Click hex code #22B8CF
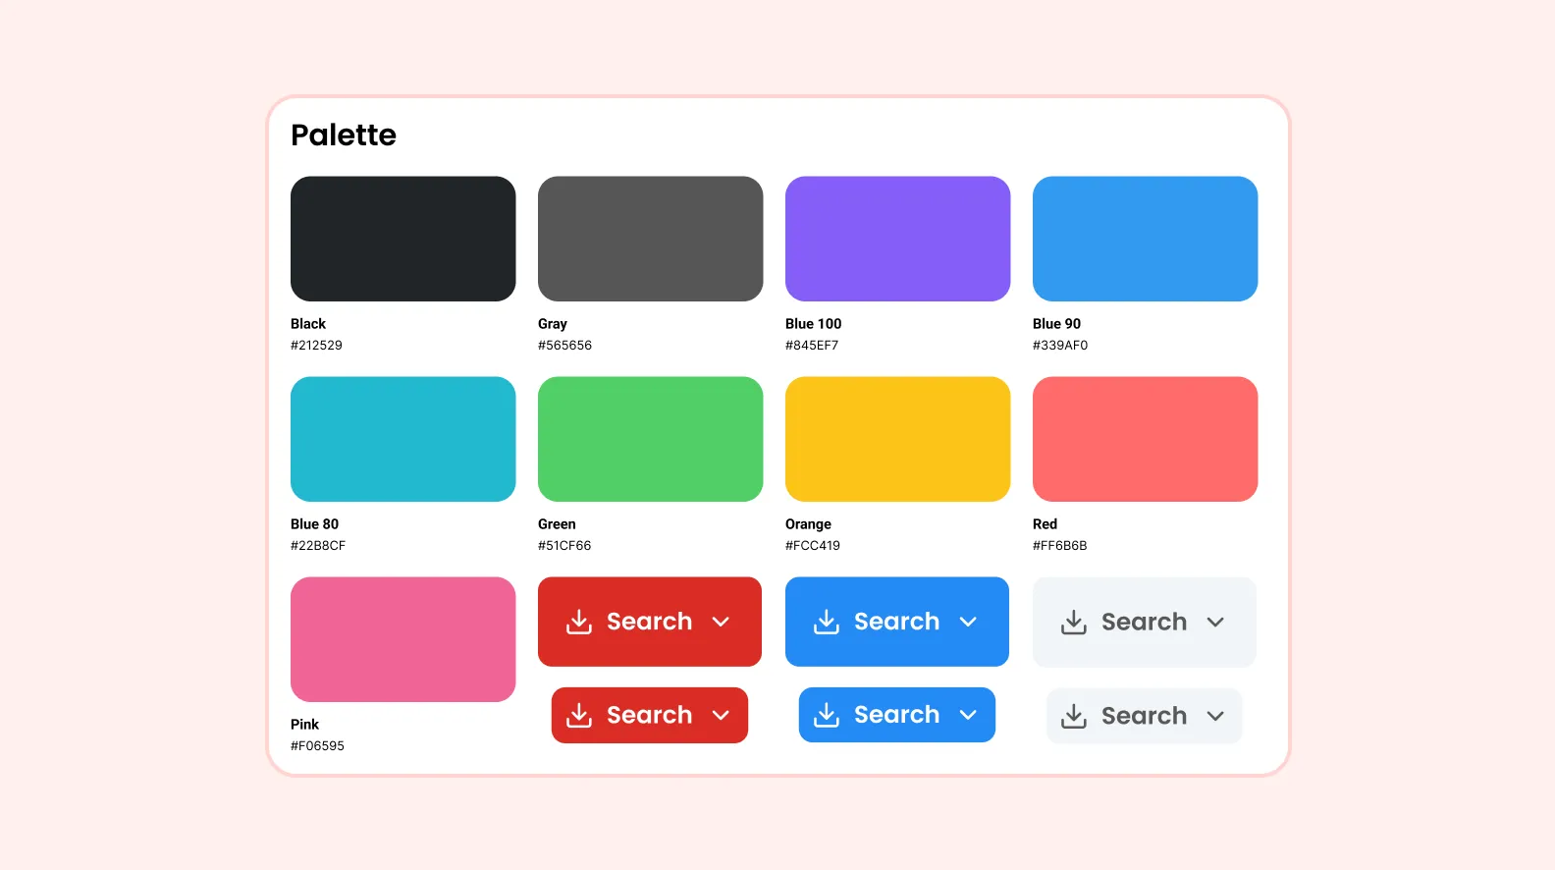Screen dimensions: 1555x870 tap(318, 546)
